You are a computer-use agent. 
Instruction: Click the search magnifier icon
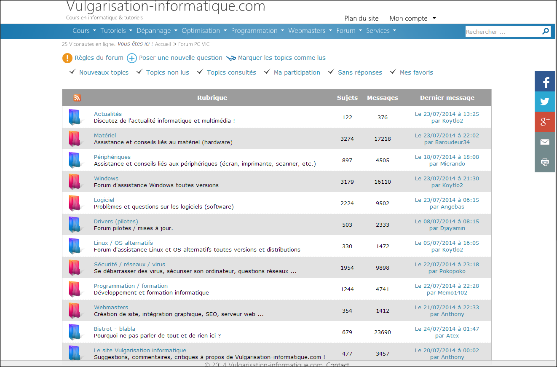pyautogui.click(x=546, y=31)
